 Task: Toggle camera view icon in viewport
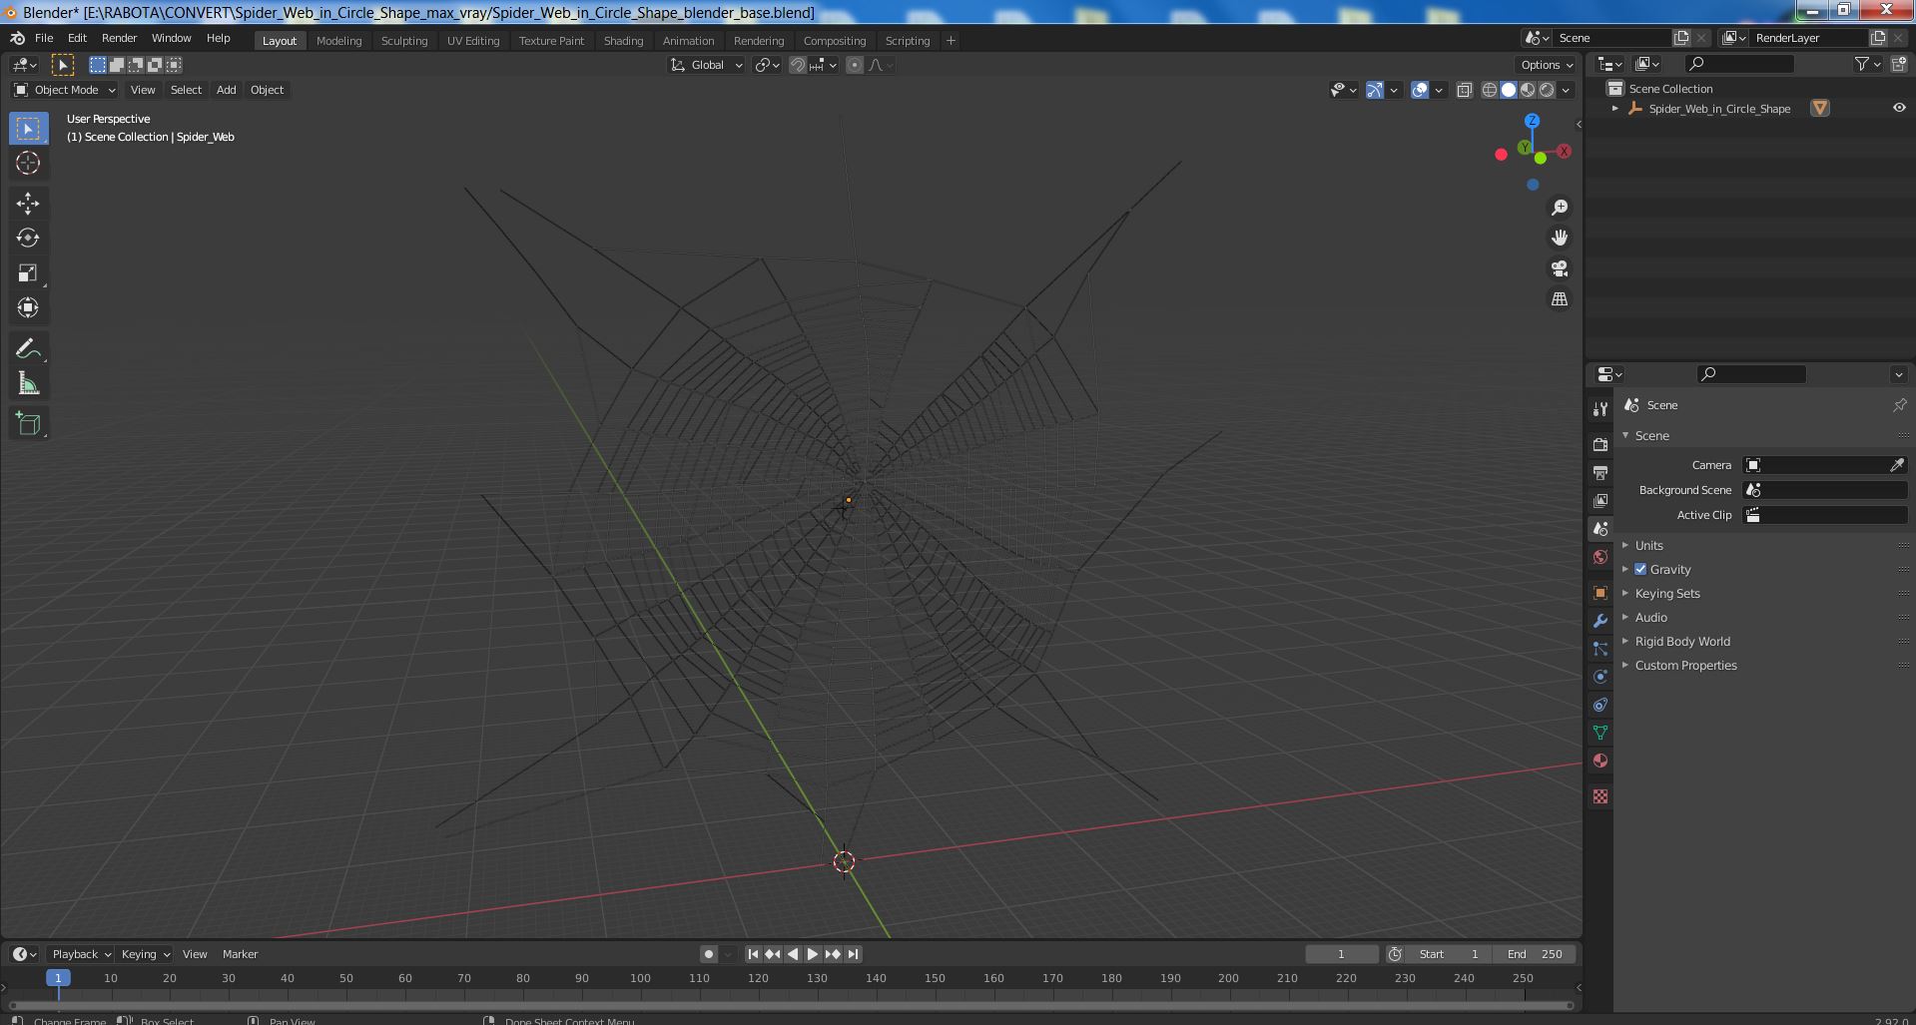tap(1560, 268)
